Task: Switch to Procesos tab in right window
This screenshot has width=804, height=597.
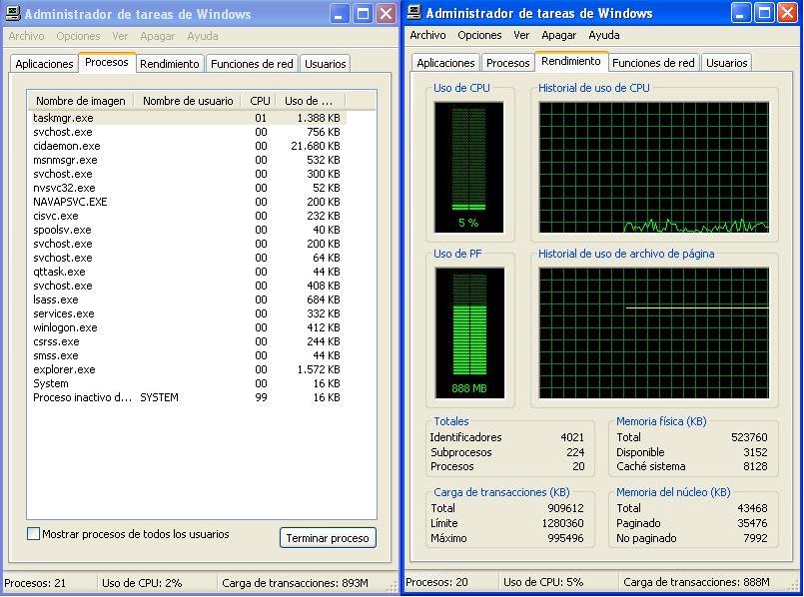Action: tap(507, 63)
